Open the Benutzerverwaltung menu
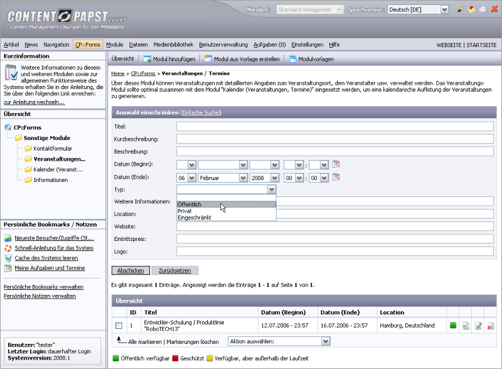 (x=223, y=45)
